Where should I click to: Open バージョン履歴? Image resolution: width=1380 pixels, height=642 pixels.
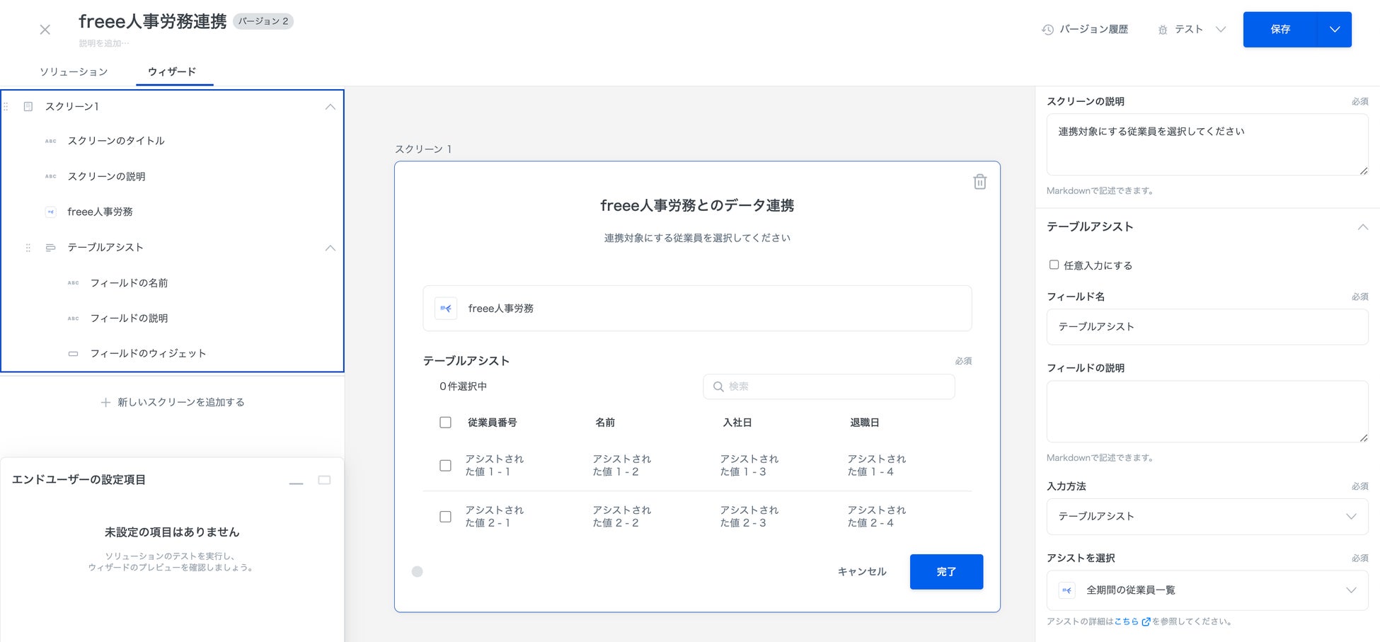click(x=1085, y=30)
